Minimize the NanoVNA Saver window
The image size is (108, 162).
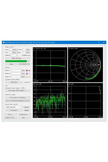point(94,42)
